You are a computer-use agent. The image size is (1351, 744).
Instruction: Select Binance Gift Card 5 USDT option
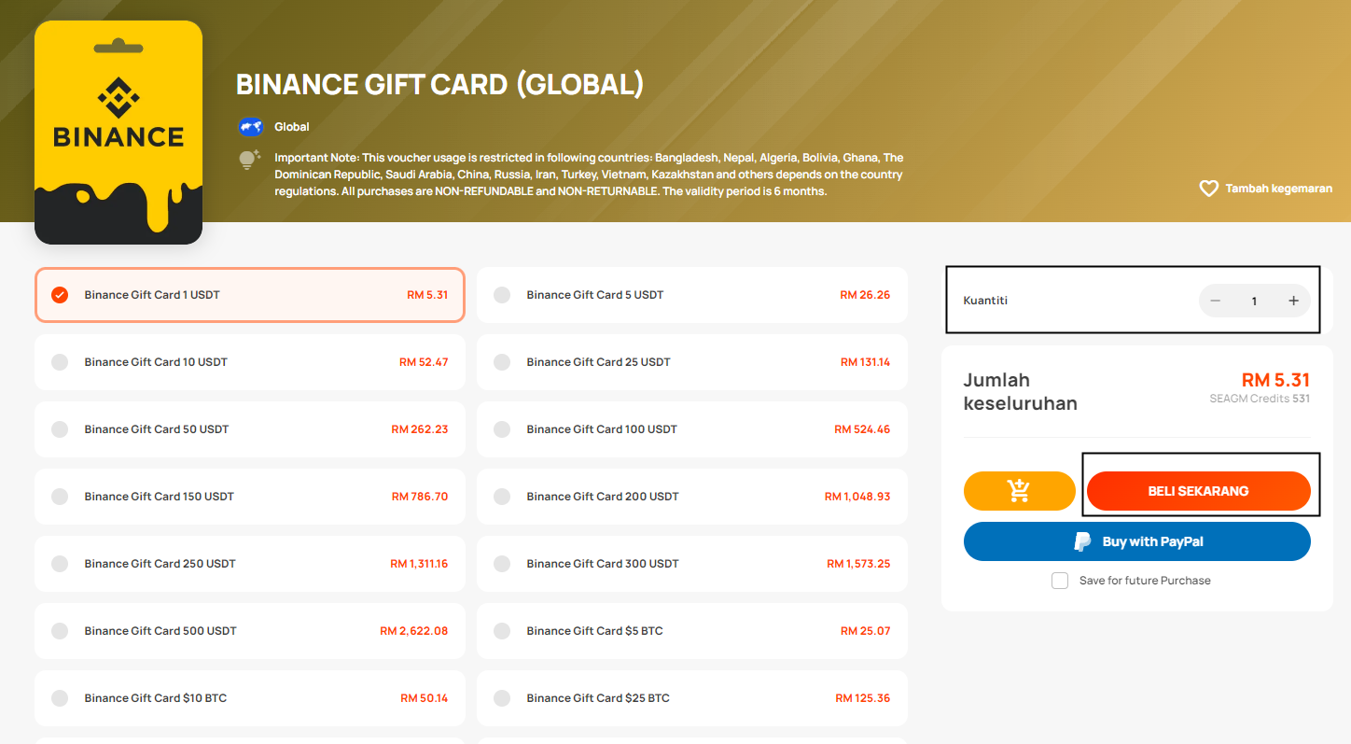(x=691, y=295)
